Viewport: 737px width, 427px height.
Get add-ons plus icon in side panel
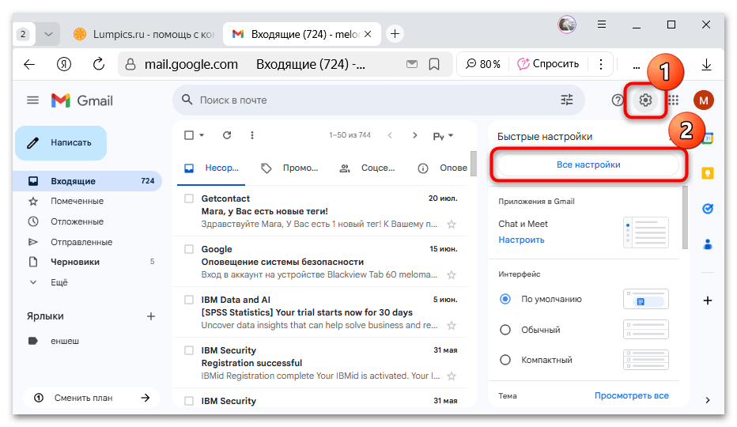(x=708, y=300)
